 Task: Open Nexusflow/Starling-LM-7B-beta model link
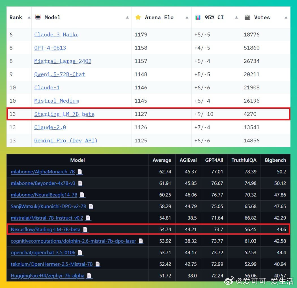point(46,229)
